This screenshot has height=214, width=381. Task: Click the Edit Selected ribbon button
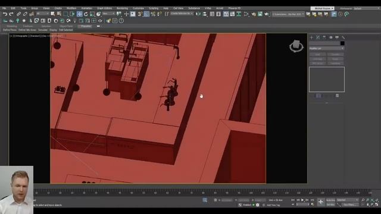66,30
